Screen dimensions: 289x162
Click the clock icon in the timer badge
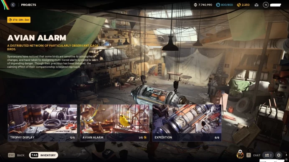(x=10, y=20)
